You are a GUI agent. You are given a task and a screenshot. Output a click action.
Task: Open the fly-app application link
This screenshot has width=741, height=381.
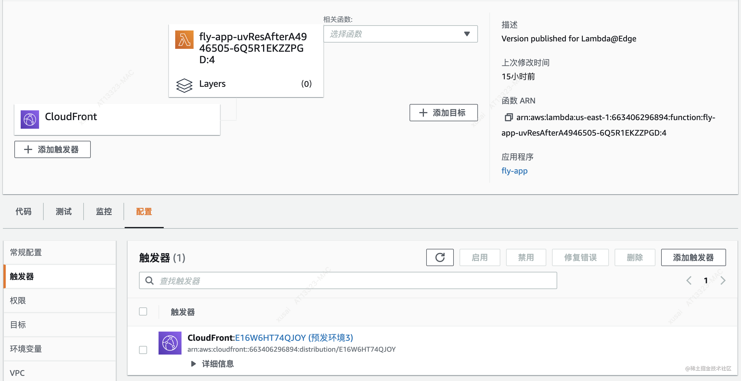point(514,171)
